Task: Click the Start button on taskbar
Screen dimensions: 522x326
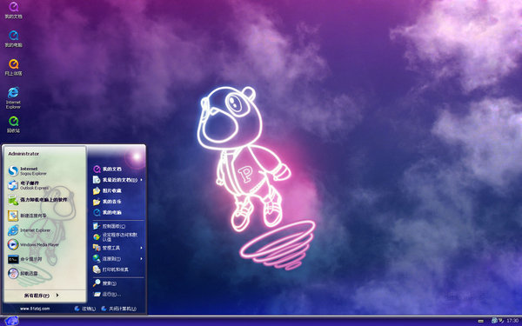Action: [x=11, y=321]
